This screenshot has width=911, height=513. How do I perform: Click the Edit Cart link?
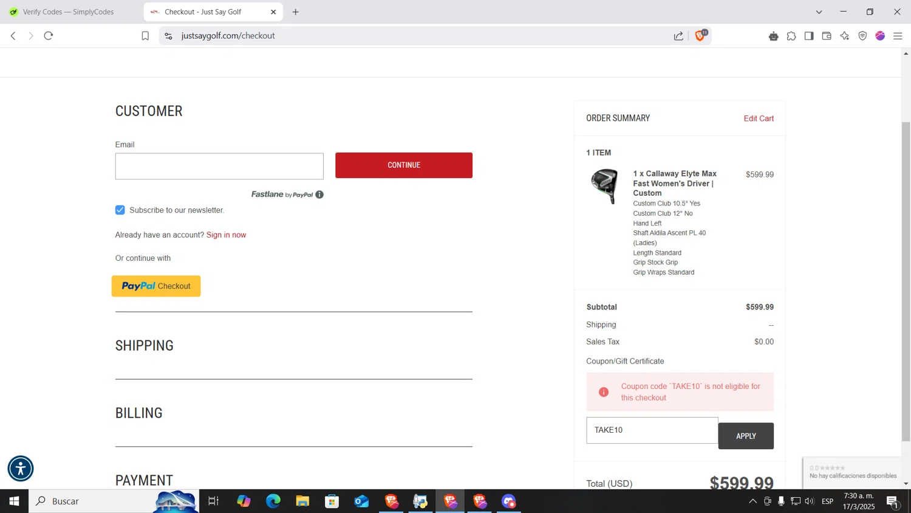759,119
